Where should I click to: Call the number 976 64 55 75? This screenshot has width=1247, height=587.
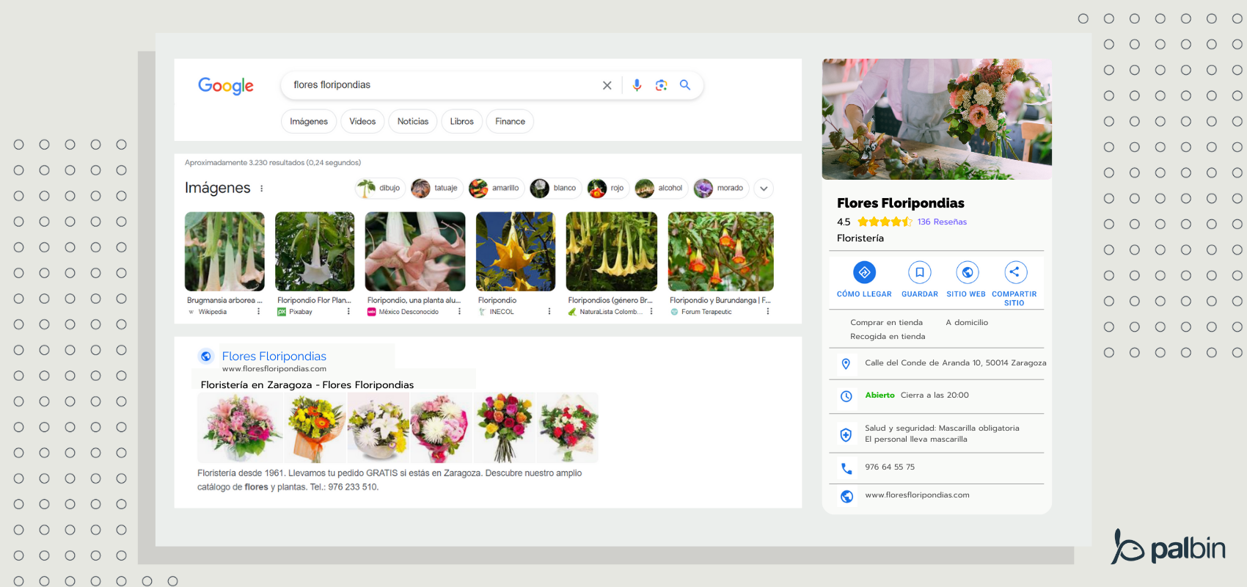click(x=890, y=467)
